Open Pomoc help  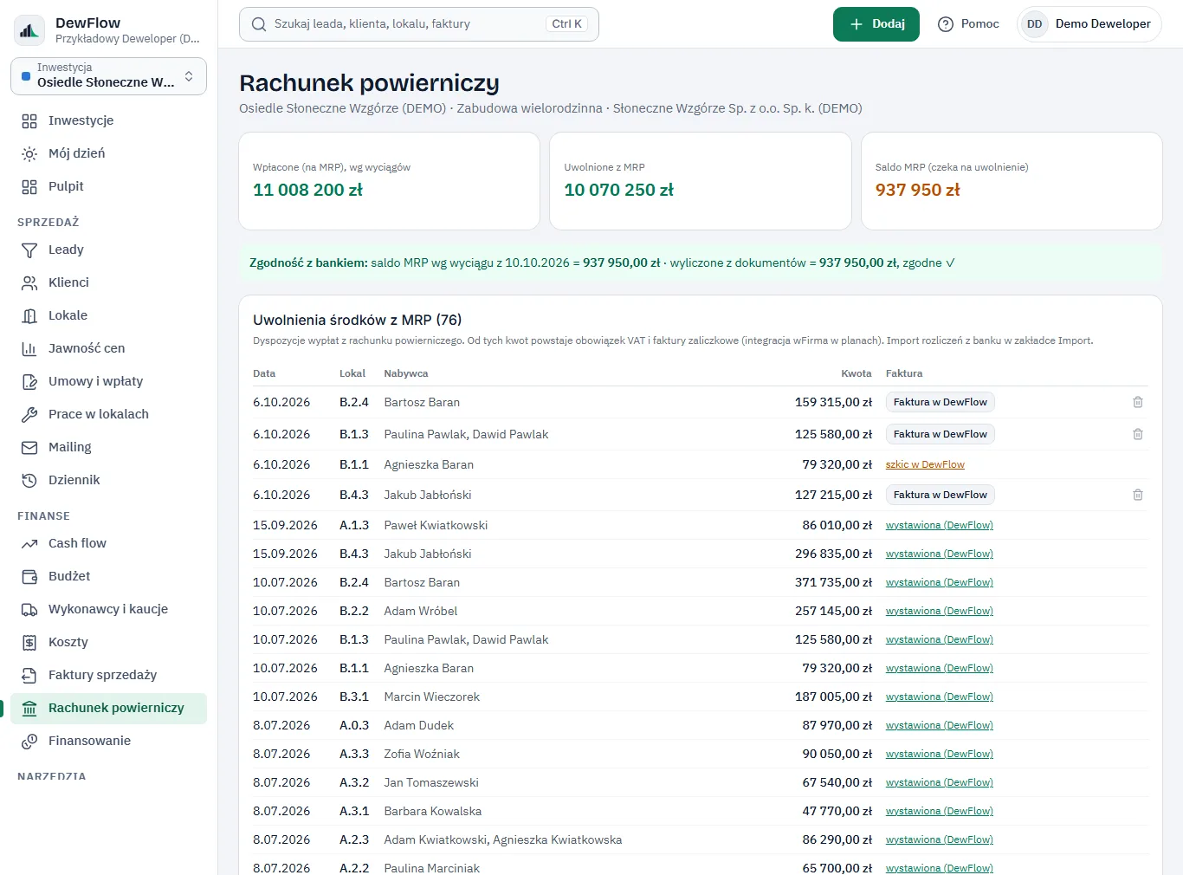point(969,24)
